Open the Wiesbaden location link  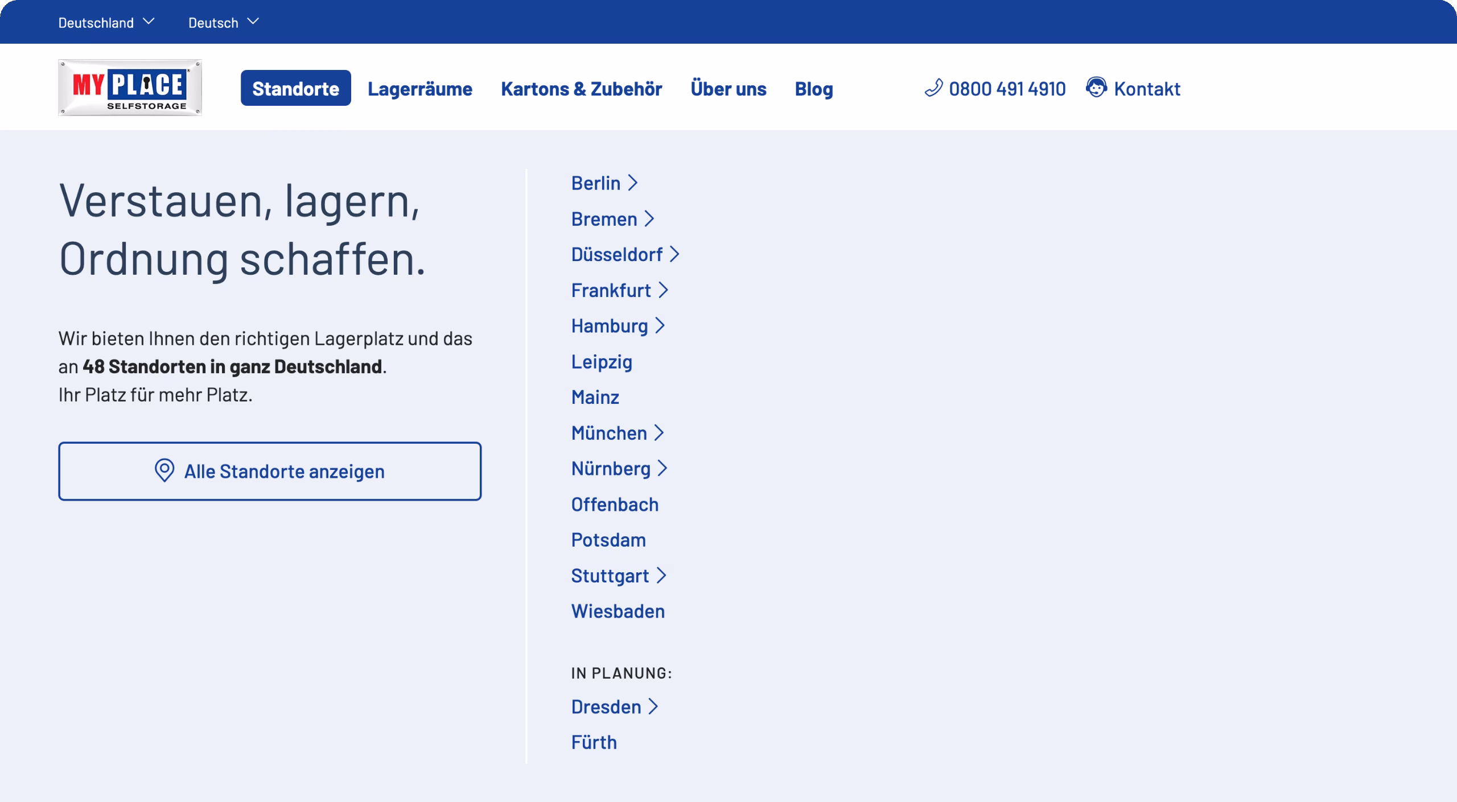click(618, 611)
